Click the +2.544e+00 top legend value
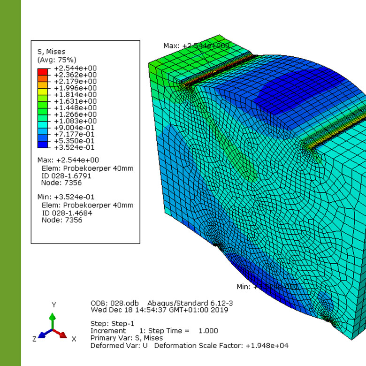 pos(76,68)
